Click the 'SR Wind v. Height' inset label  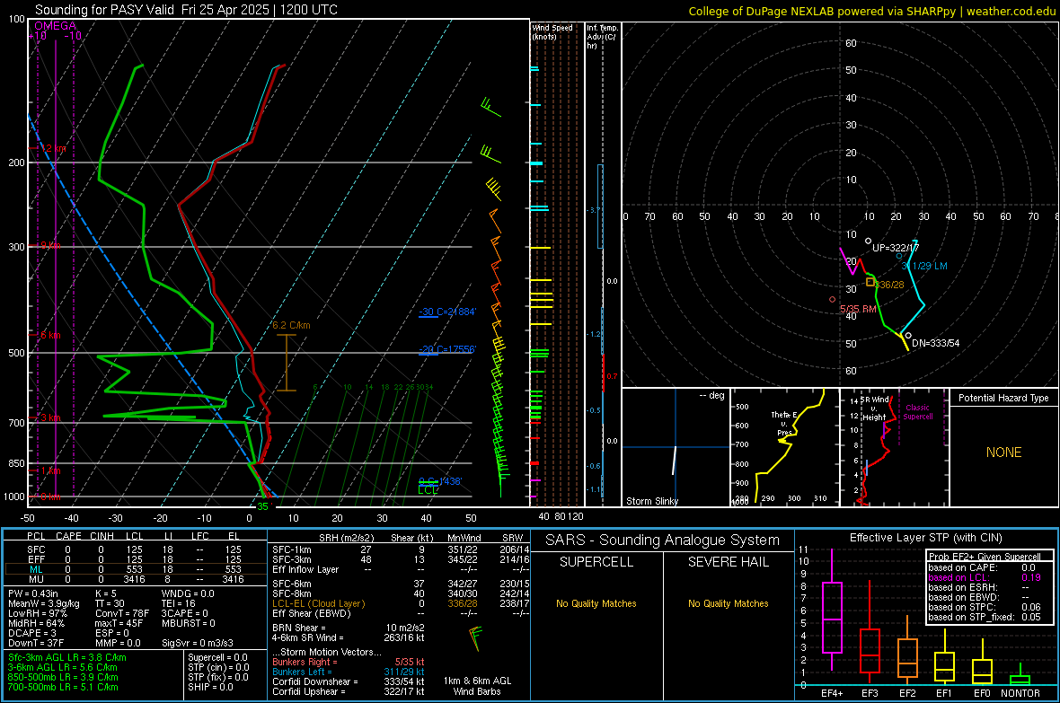coord(876,409)
